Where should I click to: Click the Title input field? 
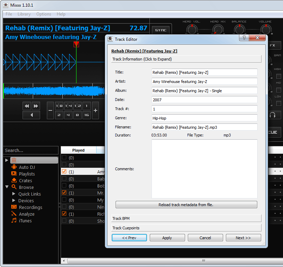(204, 72)
